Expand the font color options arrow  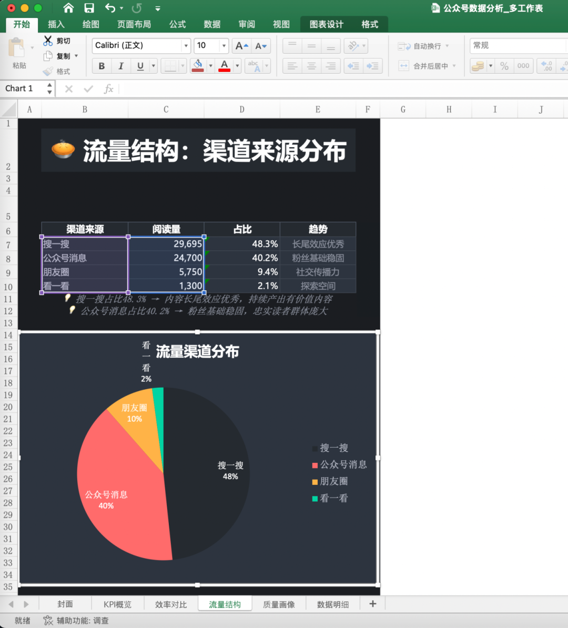237,66
